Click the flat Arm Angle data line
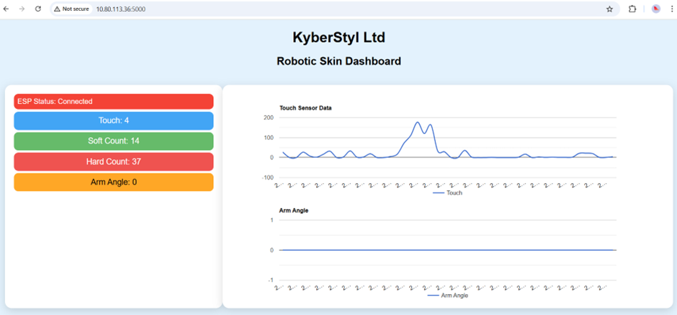This screenshot has height=315, width=677. [x=448, y=250]
